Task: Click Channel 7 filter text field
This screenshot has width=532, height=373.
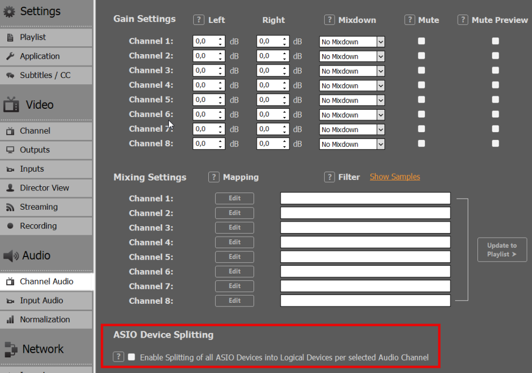Action: click(365, 286)
